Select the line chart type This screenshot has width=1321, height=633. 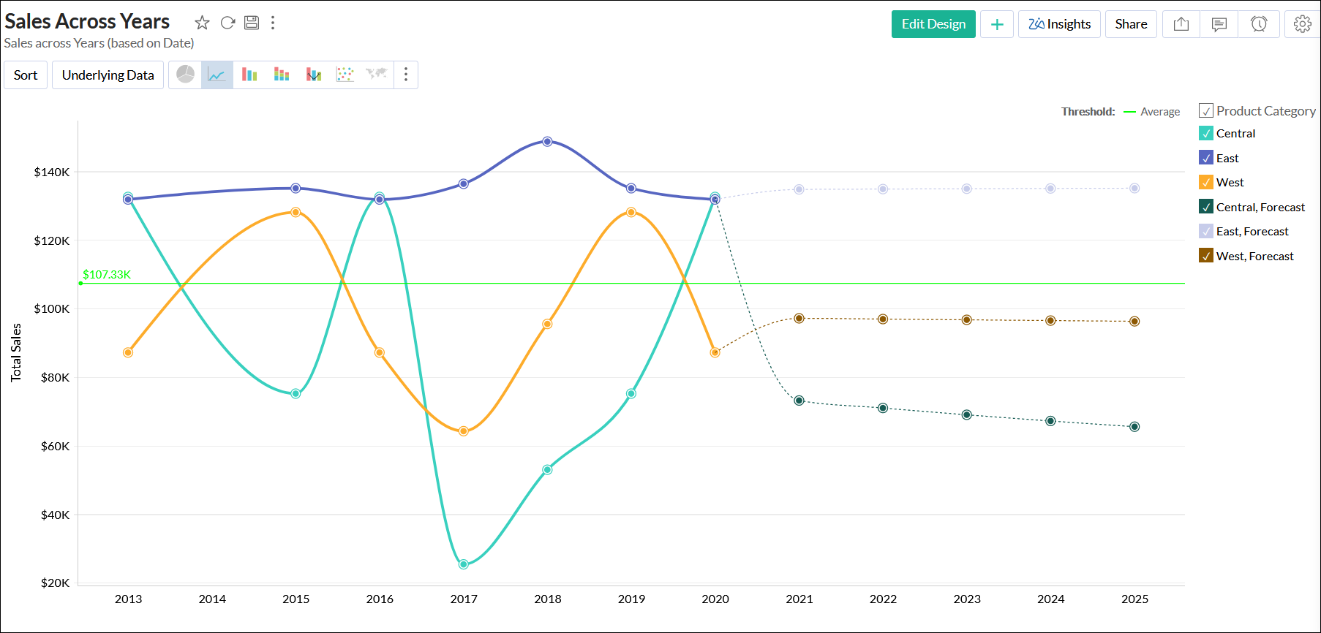(x=217, y=75)
